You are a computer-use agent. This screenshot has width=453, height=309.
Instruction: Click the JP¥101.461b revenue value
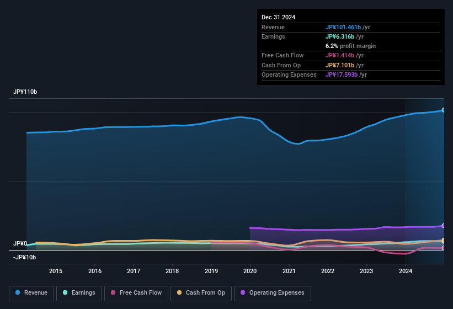tap(343, 27)
